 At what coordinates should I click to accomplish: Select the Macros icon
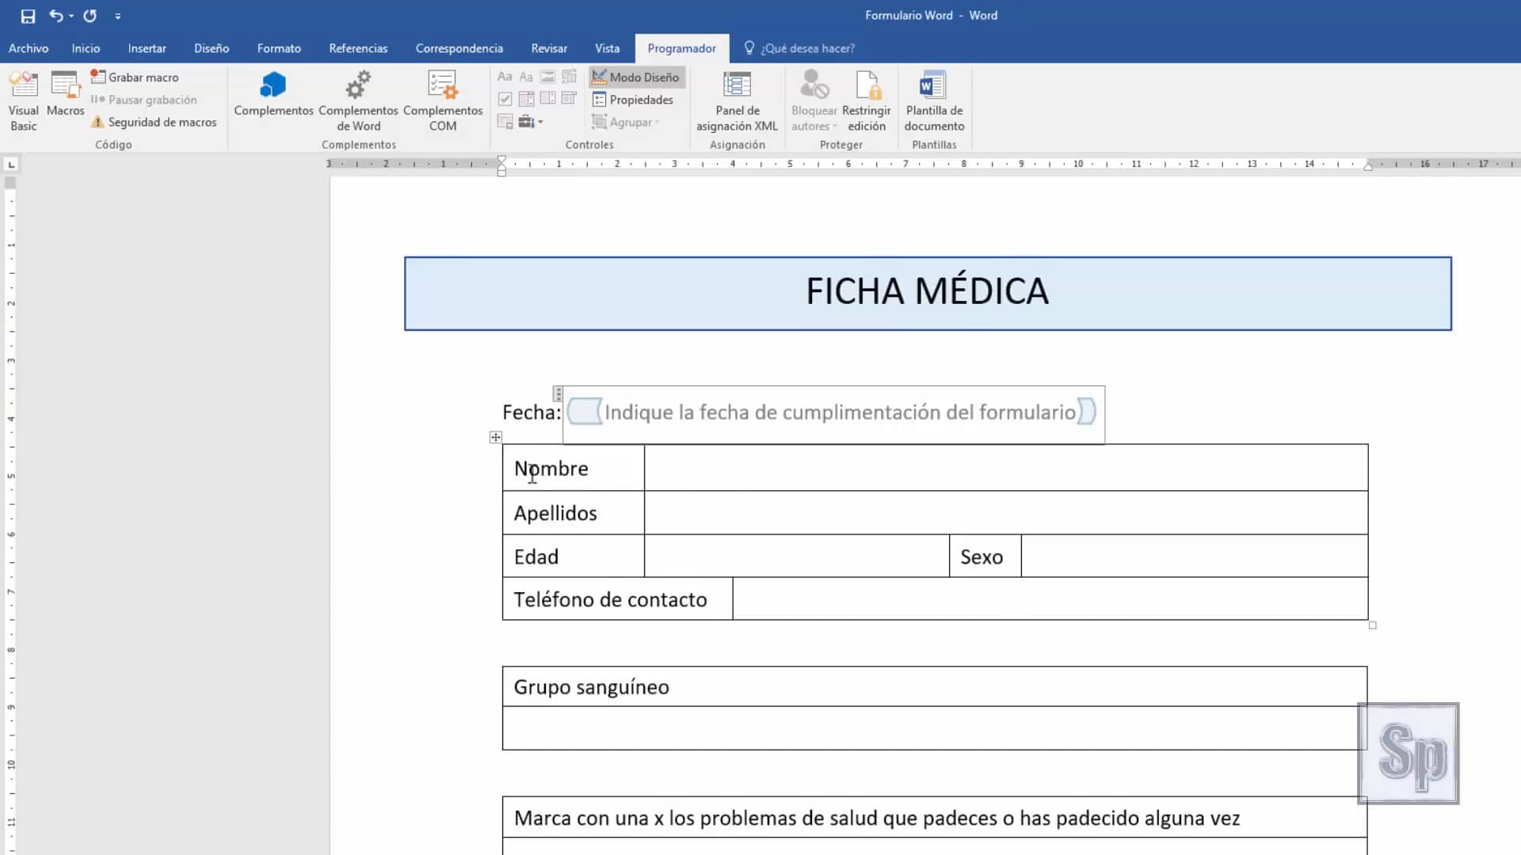65,93
